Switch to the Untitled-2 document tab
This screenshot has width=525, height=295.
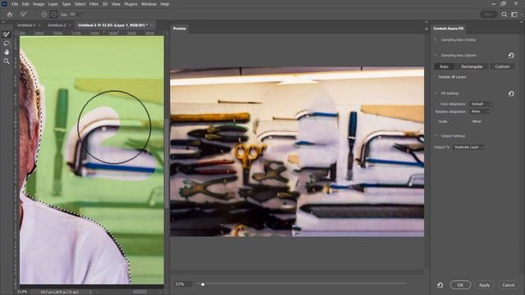pos(57,25)
